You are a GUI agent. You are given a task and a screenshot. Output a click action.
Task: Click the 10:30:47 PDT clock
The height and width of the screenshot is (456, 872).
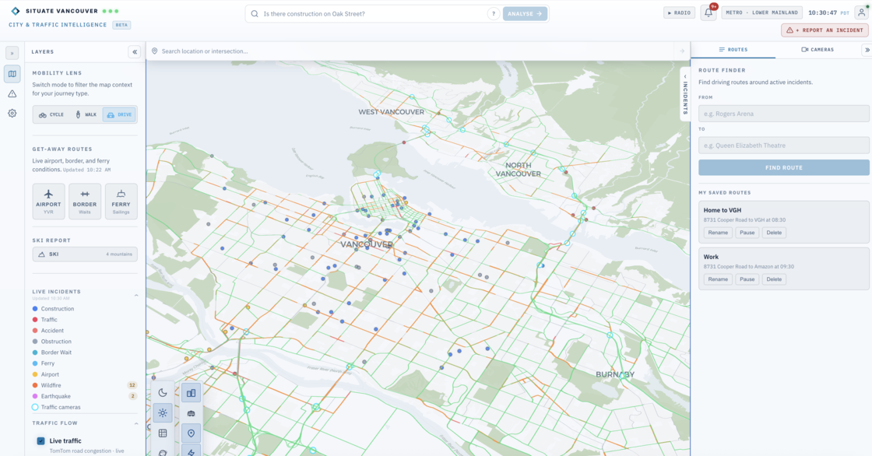tap(828, 12)
